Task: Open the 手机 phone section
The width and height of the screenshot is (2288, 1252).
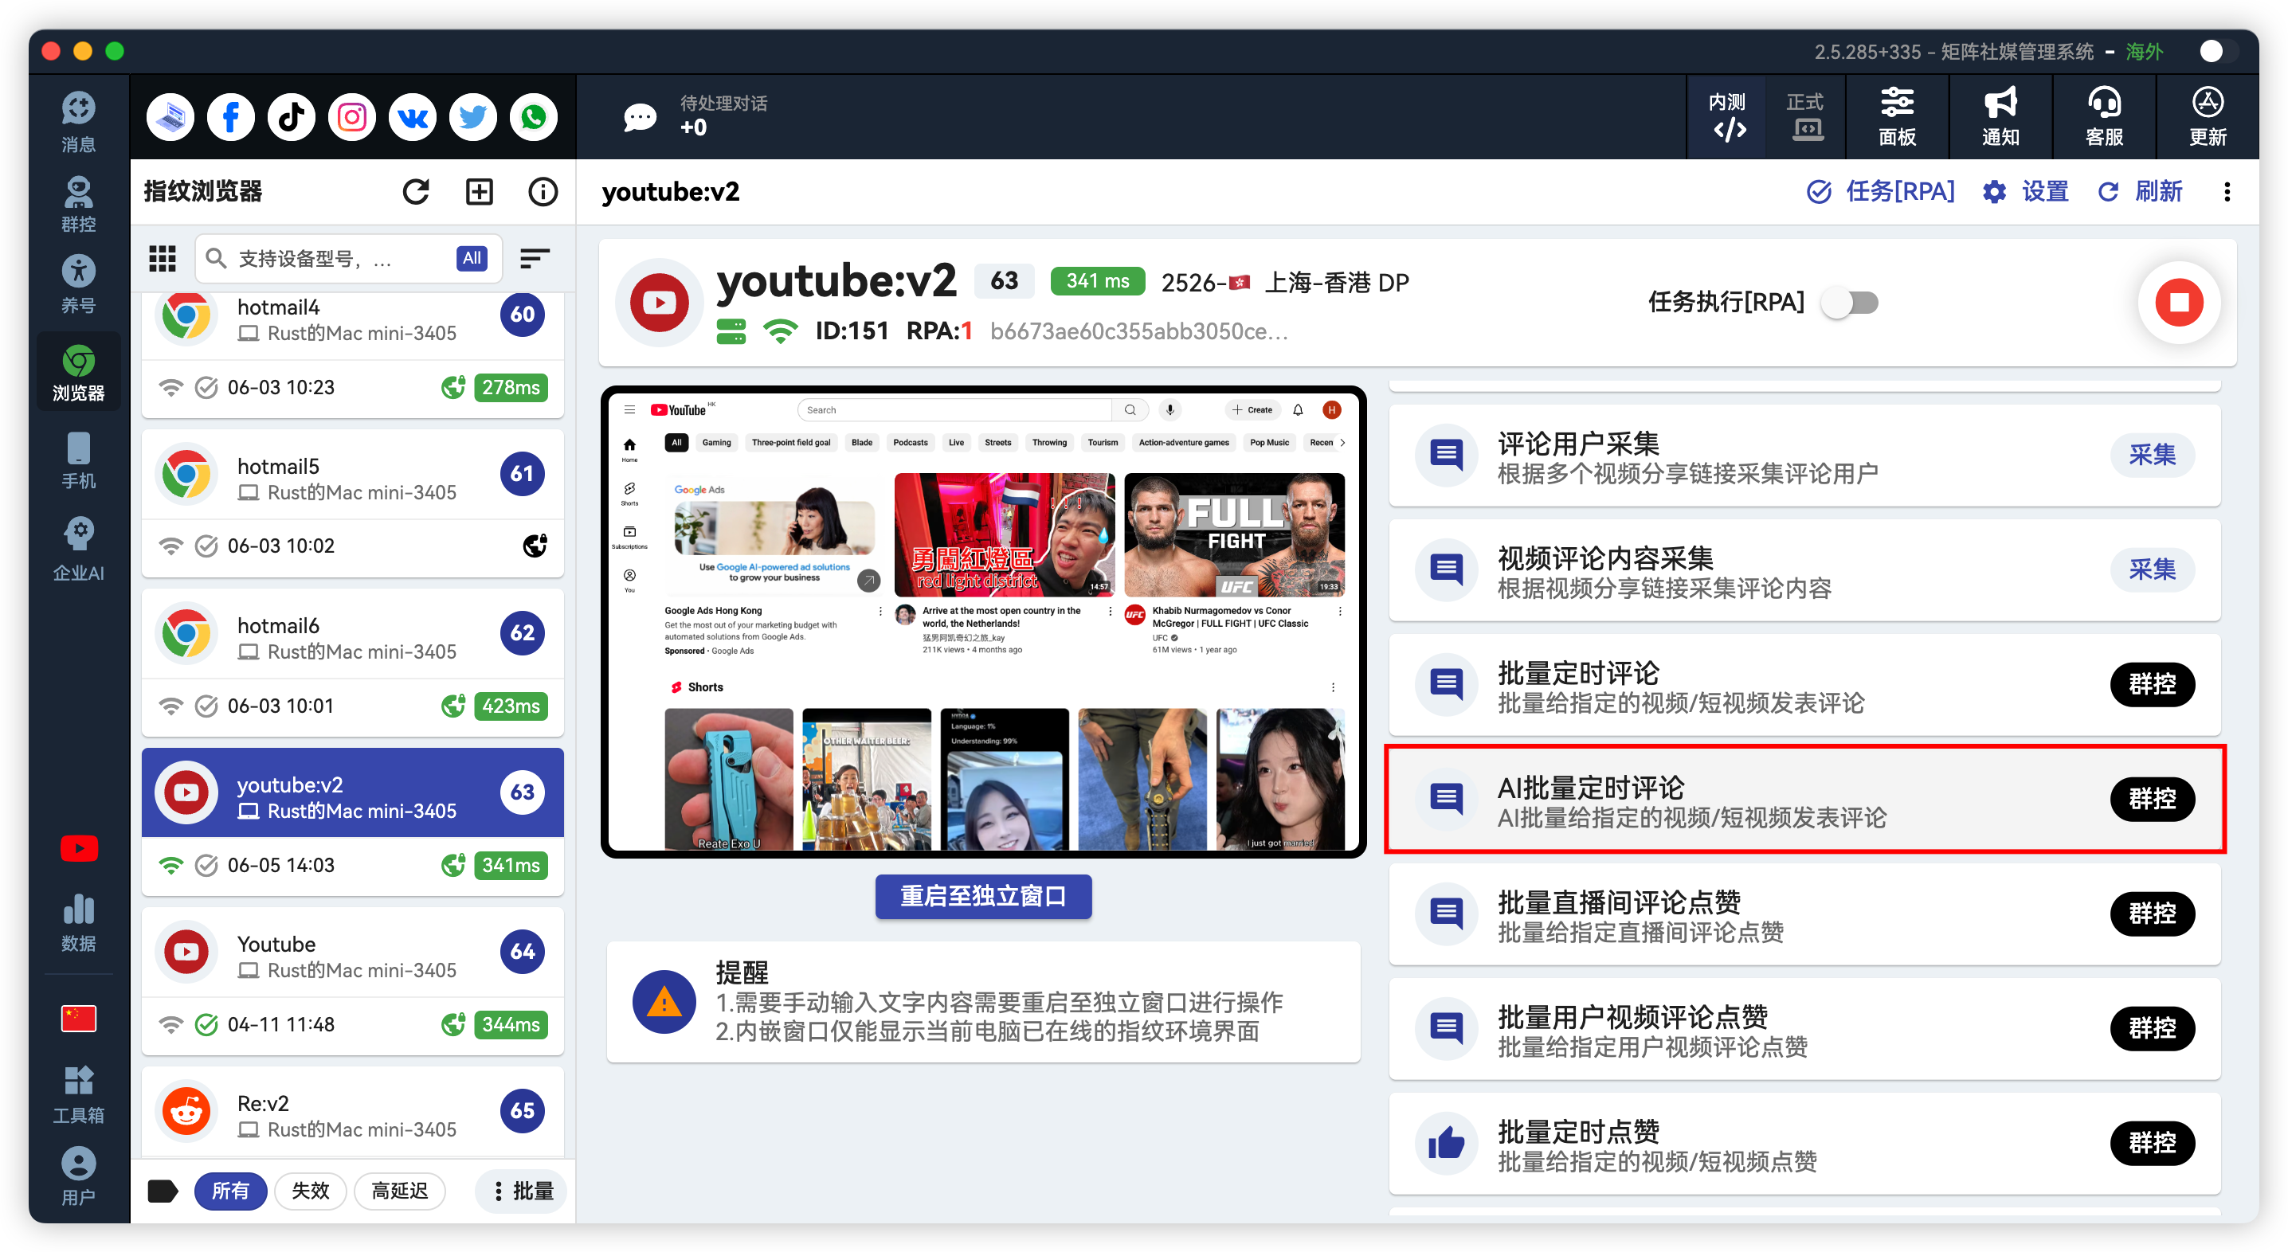Action: (x=78, y=460)
